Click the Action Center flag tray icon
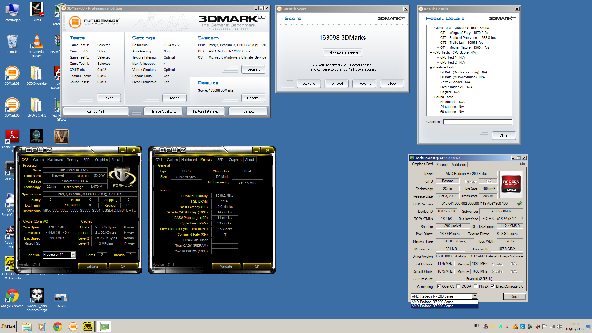The image size is (592, 333). click(545, 327)
